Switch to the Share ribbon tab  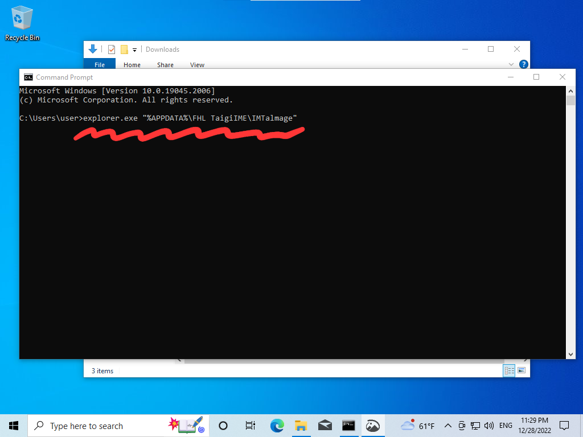[165, 65]
